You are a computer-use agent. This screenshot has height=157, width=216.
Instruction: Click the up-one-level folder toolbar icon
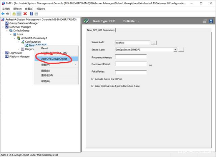[14, 14]
